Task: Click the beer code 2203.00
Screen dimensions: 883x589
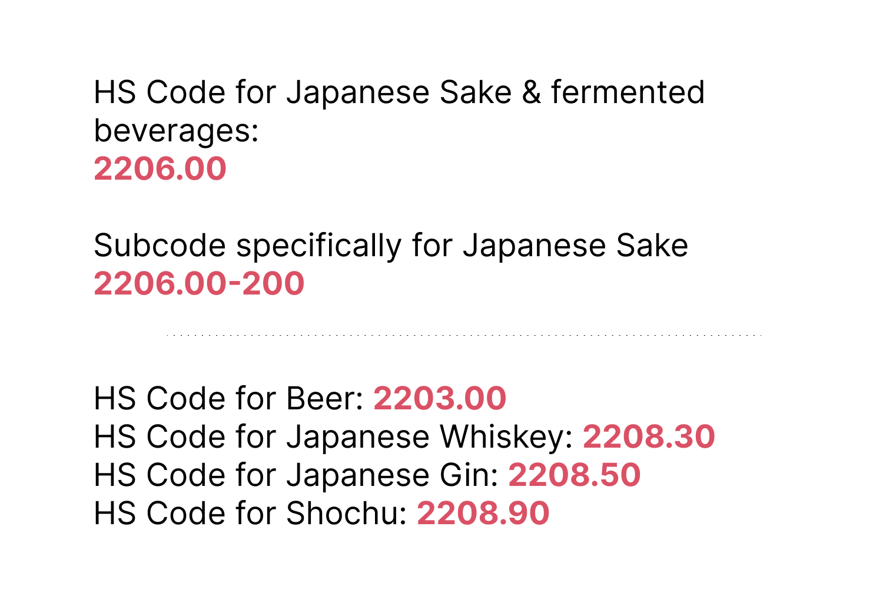Action: pyautogui.click(x=440, y=399)
